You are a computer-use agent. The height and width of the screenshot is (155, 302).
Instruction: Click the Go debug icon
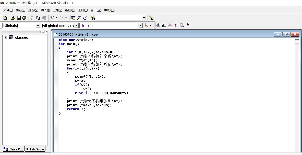pyautogui.click(x=182, y=25)
